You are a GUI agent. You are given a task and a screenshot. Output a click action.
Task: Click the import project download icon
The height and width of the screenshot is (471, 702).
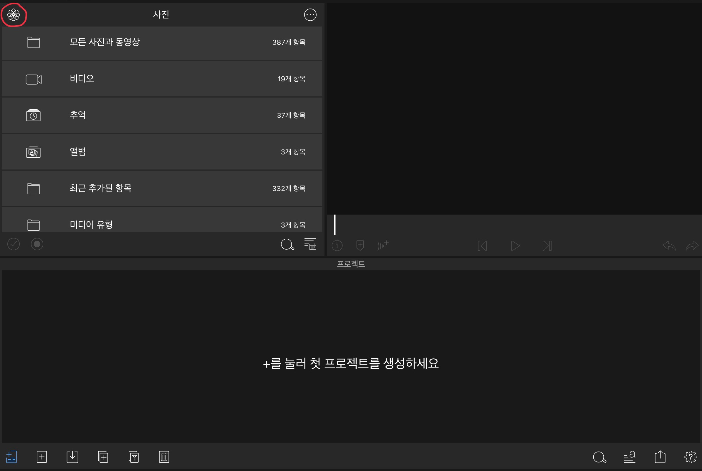click(x=72, y=457)
